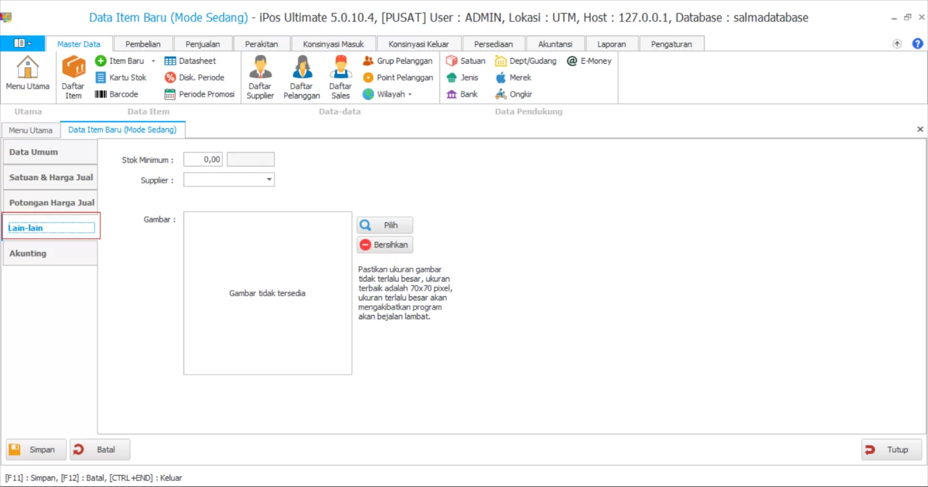Screen dimensions: 928x487
Task: Collapse ribbon with the up arrow icon
Action: [897, 44]
